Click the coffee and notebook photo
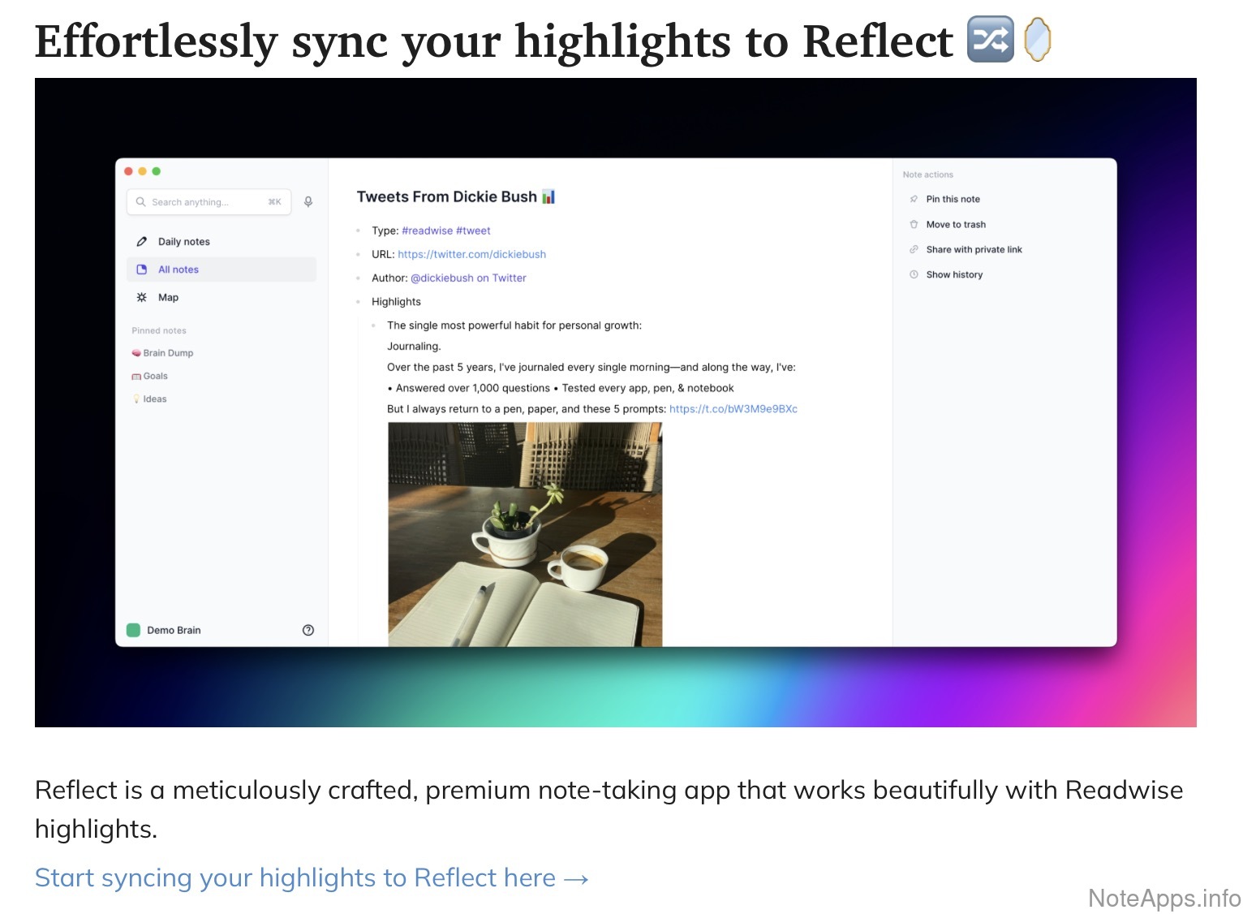Viewport: 1243px width, 914px height. [x=525, y=534]
